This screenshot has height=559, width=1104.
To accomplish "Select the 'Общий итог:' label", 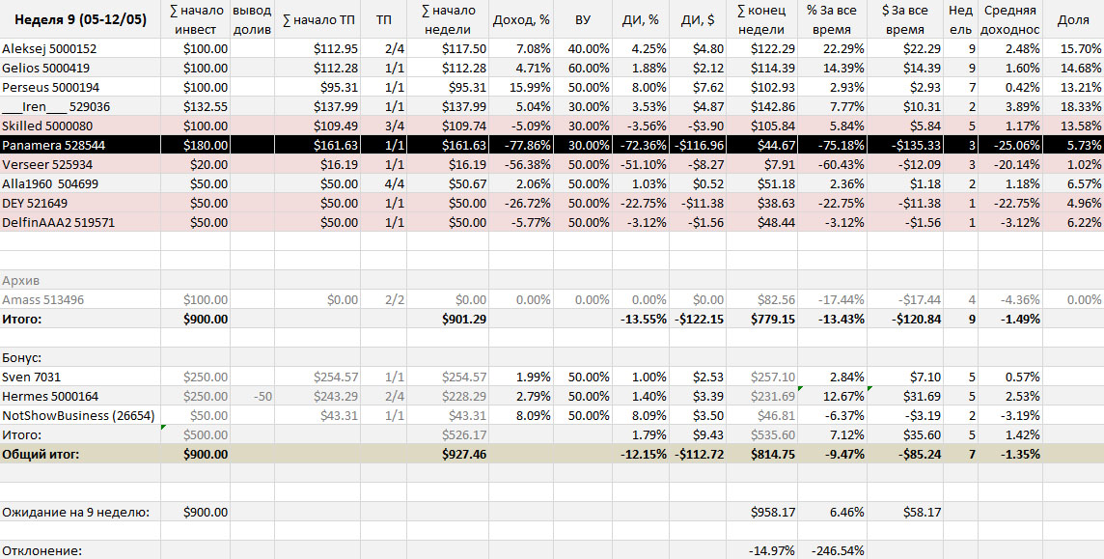I will pyautogui.click(x=80, y=454).
